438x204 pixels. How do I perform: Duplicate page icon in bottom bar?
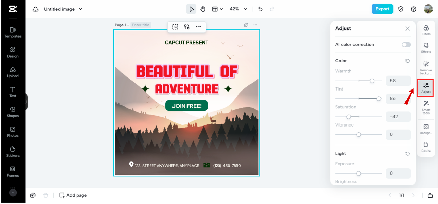coord(33,195)
